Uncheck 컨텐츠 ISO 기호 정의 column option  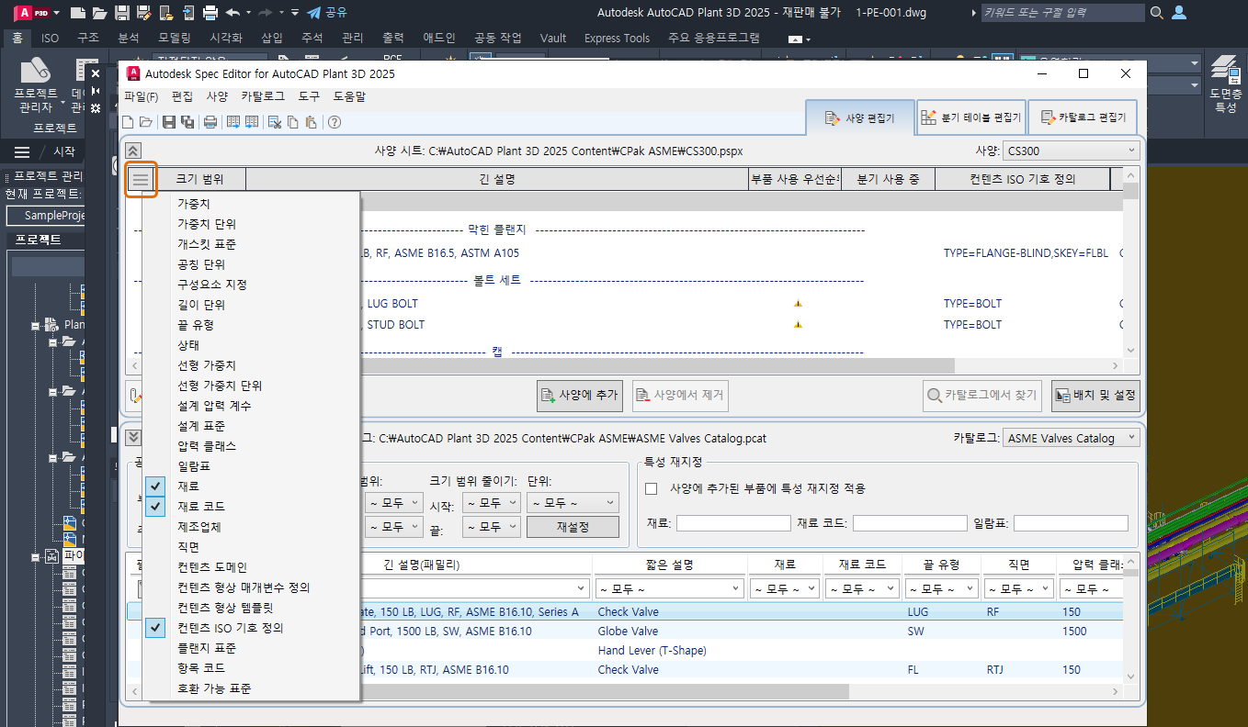[x=251, y=628]
